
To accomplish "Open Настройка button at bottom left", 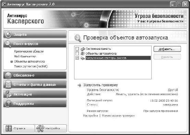I will [x=51, y=128].
